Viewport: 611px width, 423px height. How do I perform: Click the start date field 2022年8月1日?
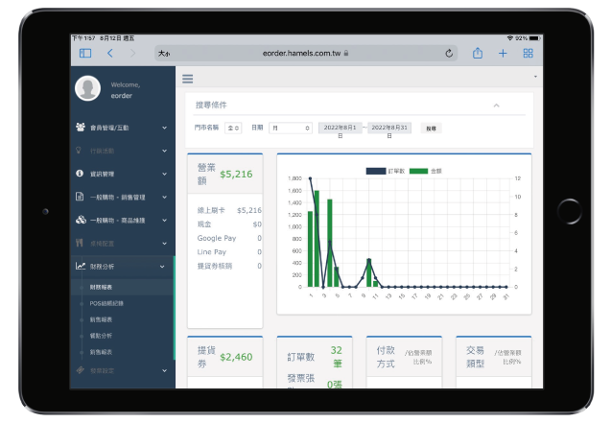341,128
